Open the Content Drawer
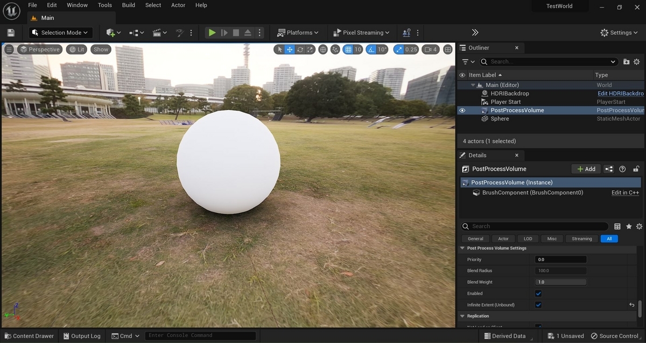The width and height of the screenshot is (646, 343). (29, 336)
